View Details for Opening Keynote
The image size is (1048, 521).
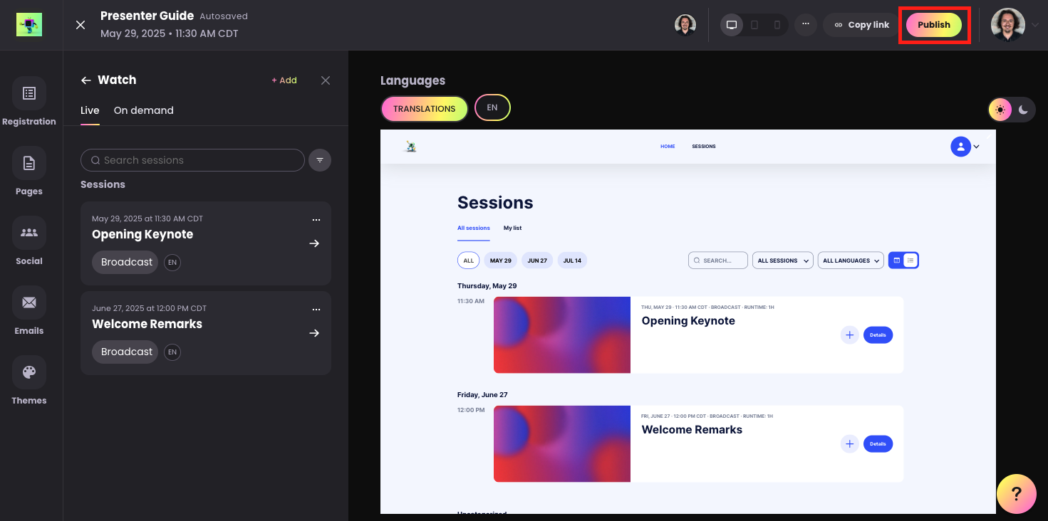(x=878, y=335)
